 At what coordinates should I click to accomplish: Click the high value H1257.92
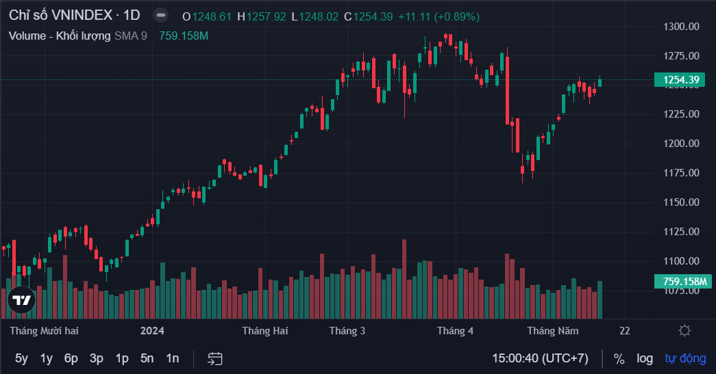[262, 17]
